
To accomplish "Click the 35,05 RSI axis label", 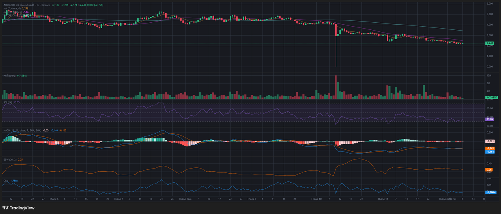I will pos(489,119).
